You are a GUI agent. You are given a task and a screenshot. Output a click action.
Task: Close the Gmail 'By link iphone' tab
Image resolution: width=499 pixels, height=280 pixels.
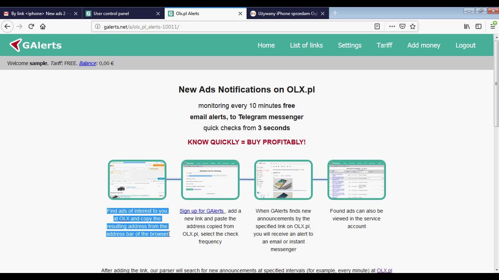(76, 13)
